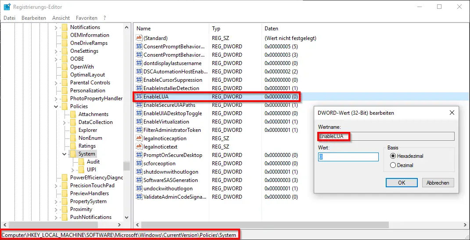
Task: Click the tree pane's scroll-down arrow
Action: coord(126,217)
